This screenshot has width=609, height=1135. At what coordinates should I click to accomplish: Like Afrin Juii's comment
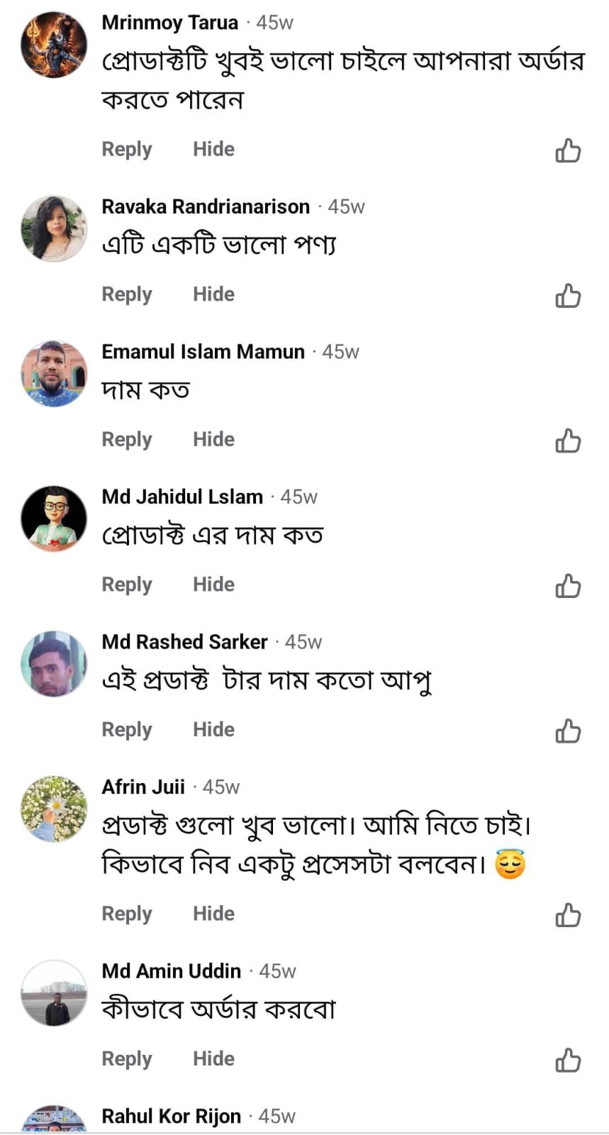(568, 915)
